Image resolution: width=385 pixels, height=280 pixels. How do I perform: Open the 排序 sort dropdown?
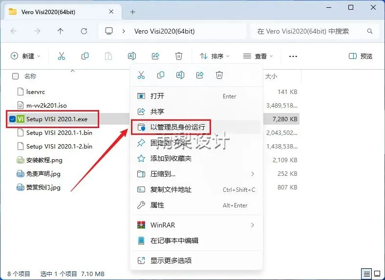pyautogui.click(x=214, y=56)
